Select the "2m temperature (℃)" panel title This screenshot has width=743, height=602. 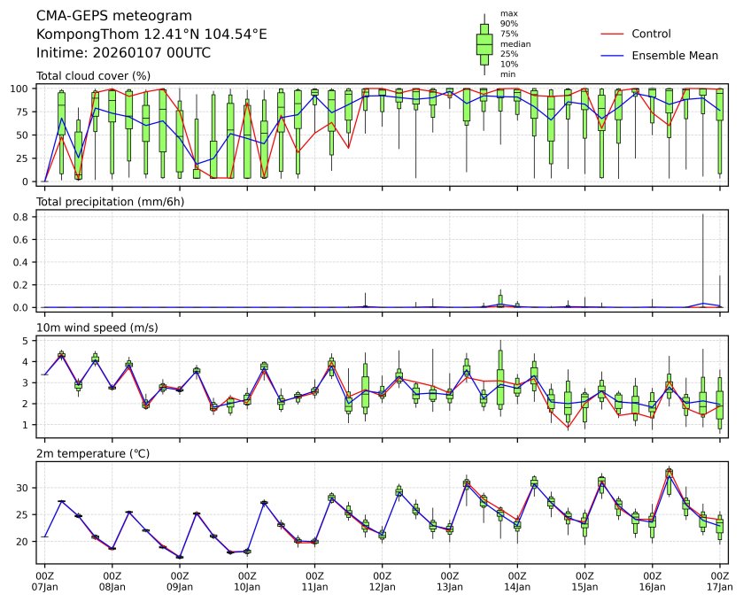tap(93, 453)
